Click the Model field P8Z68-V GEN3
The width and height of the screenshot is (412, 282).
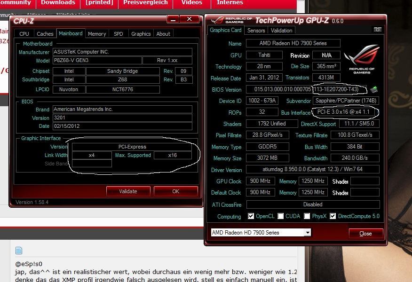(97, 60)
